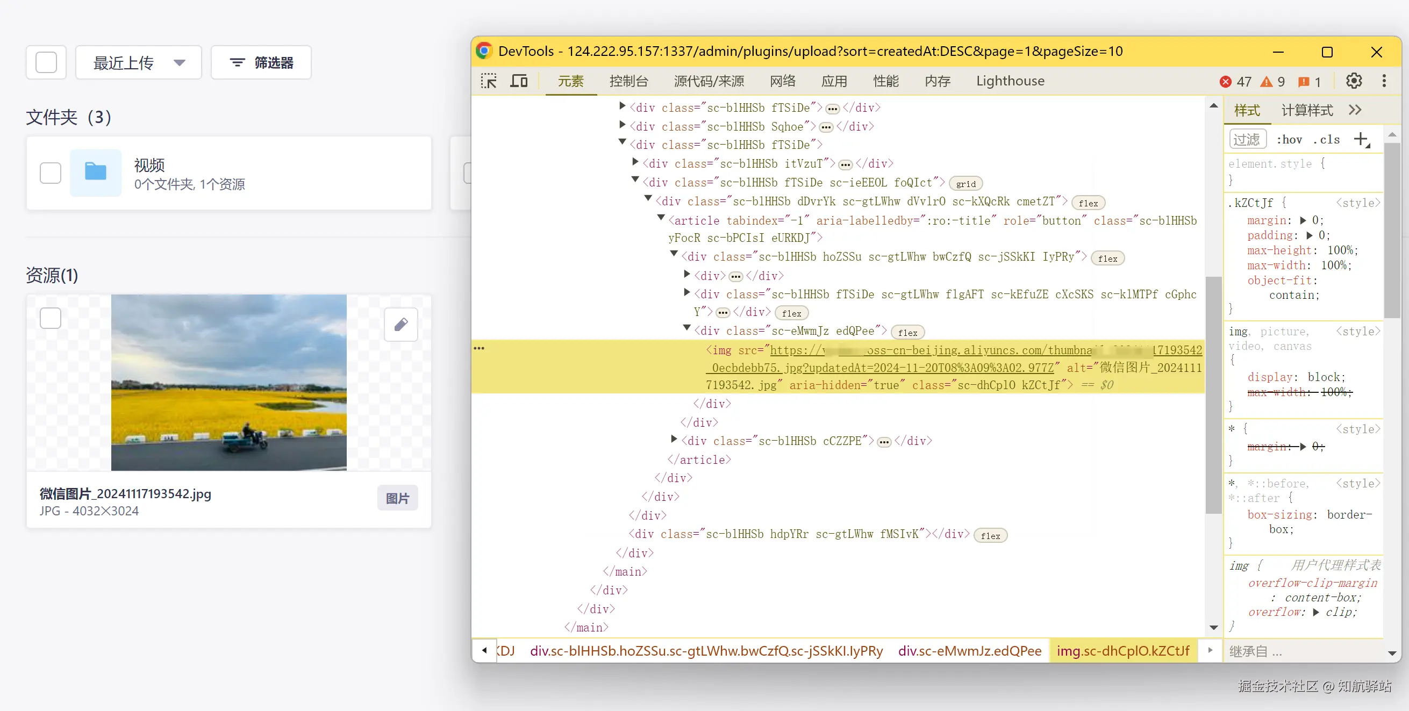Click the new style rule plus icon
1409x711 pixels.
click(1361, 139)
